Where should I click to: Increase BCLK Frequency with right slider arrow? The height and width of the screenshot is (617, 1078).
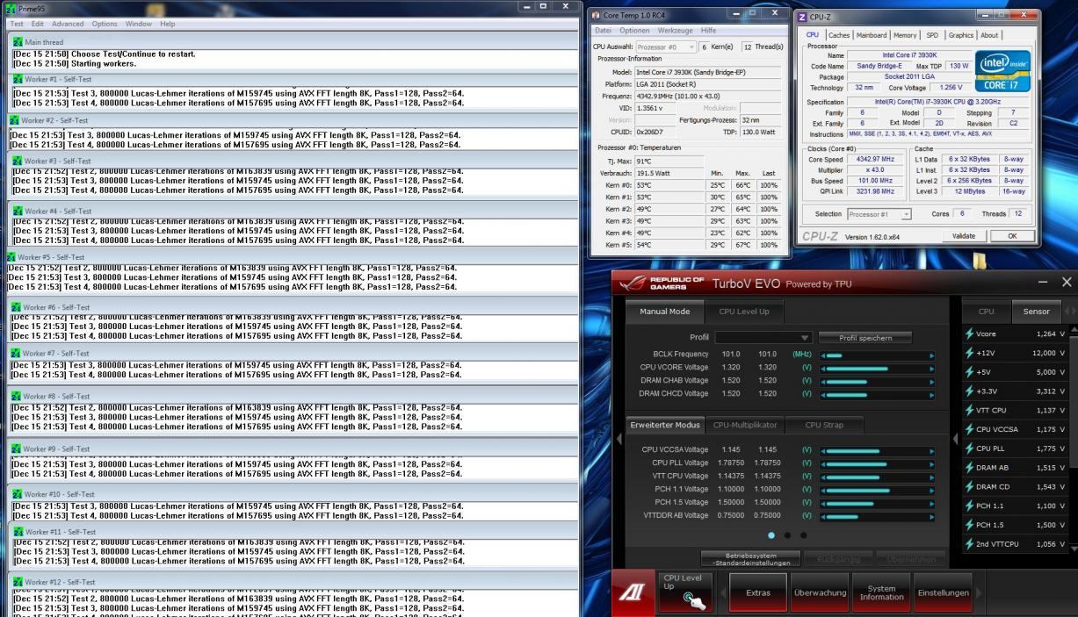click(932, 355)
